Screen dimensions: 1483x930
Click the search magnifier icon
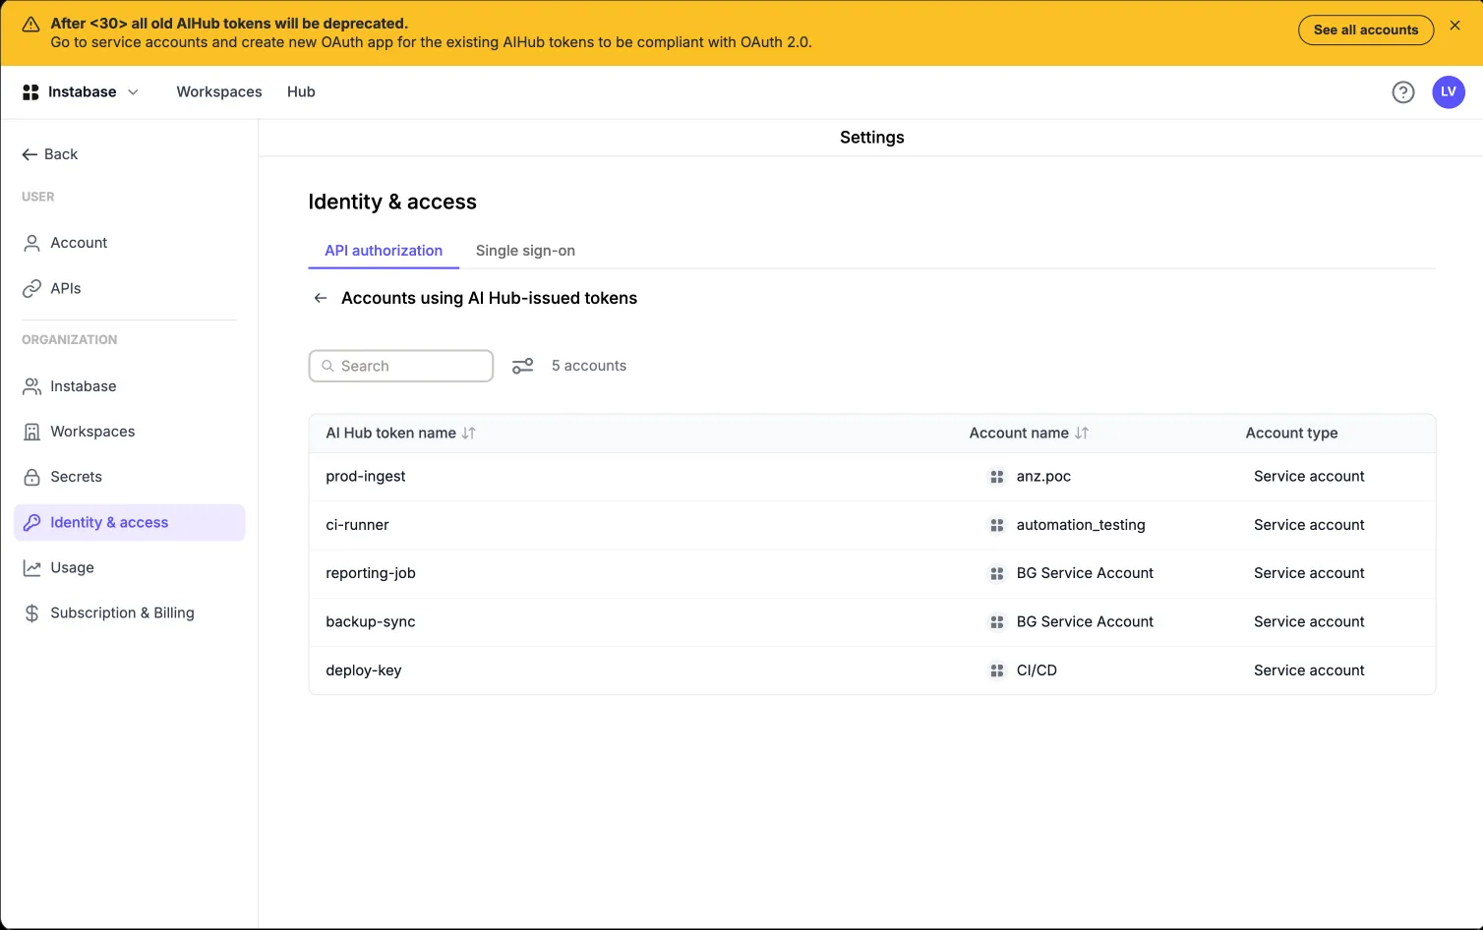327,366
